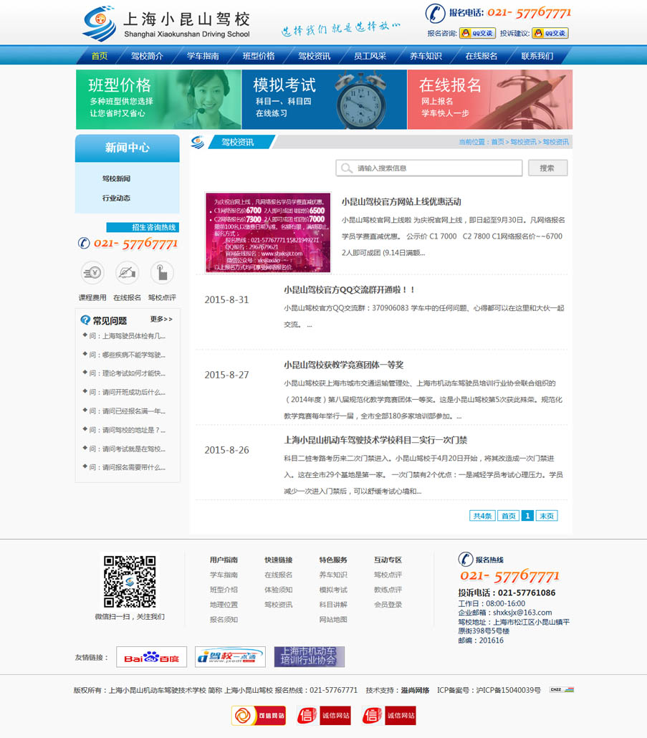Click the QQ交谈 button next to 报名咨询

[478, 33]
